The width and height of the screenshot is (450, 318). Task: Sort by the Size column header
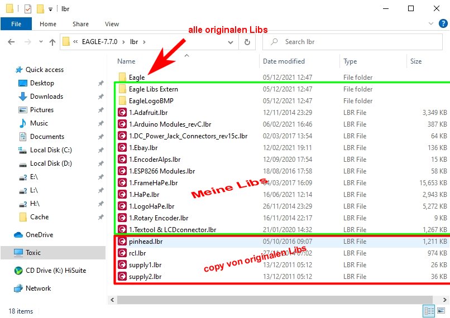416,61
